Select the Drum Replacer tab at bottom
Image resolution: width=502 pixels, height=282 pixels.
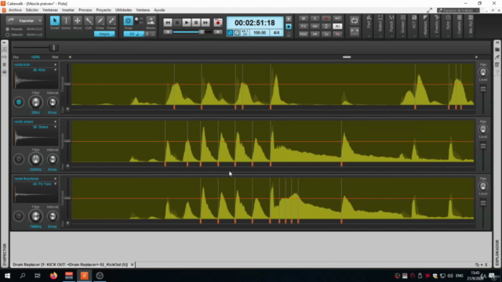pyautogui.click(x=71, y=265)
